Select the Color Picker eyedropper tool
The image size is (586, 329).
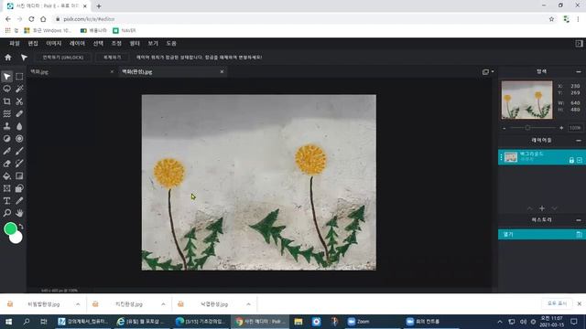click(19, 201)
